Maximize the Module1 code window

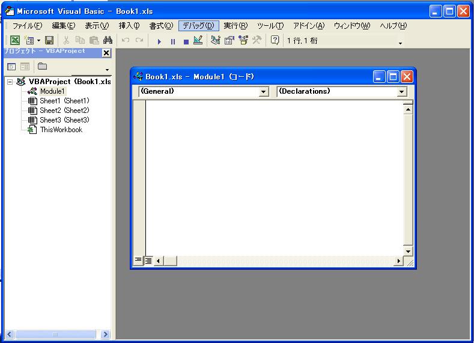pyautogui.click(x=393, y=77)
